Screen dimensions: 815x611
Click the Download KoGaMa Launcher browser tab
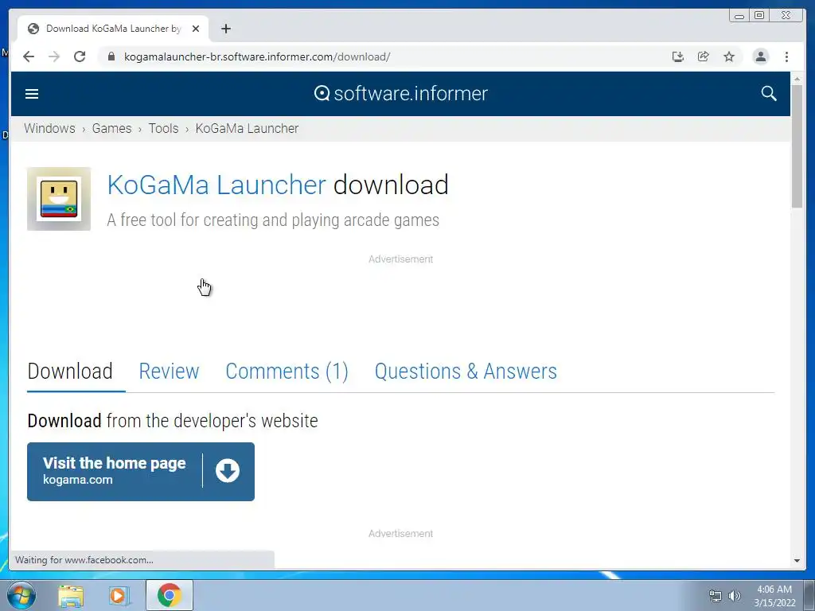click(x=113, y=29)
